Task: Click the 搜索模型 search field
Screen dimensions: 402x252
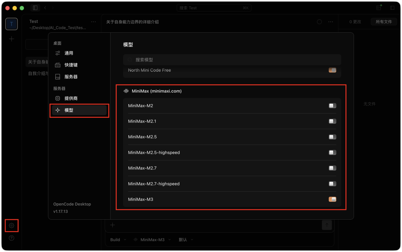Action: (232, 60)
